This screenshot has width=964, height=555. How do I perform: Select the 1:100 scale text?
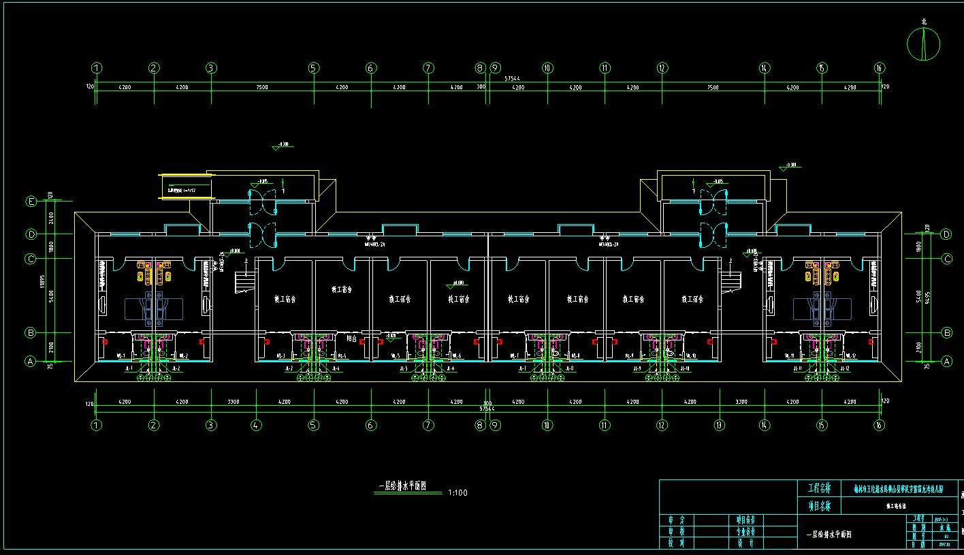457,492
